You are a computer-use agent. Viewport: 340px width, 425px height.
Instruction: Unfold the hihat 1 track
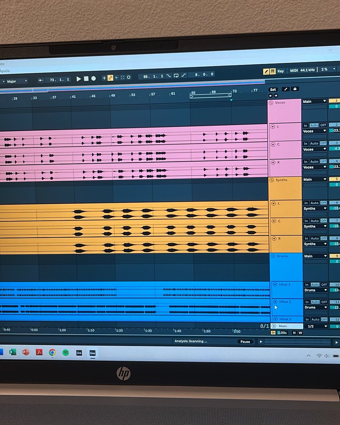275,284
